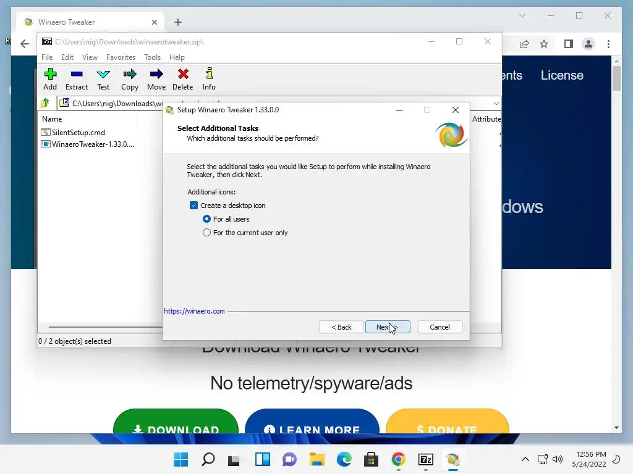Open the Chrome three-dot menu
633x474 pixels.
(x=608, y=44)
